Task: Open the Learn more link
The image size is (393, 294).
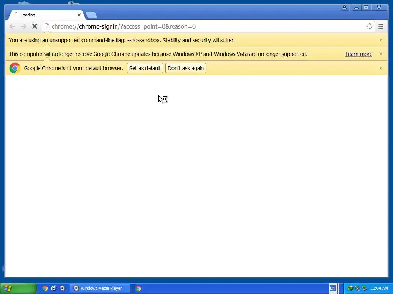Action: tap(359, 54)
